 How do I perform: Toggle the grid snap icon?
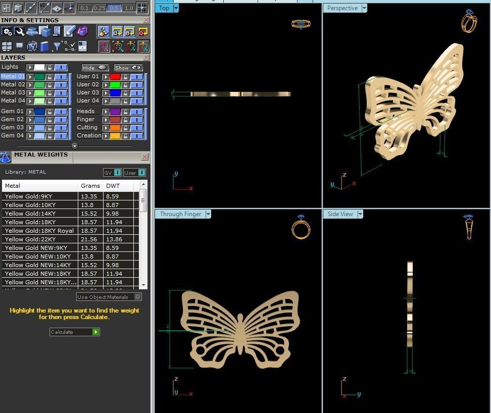click(142, 8)
